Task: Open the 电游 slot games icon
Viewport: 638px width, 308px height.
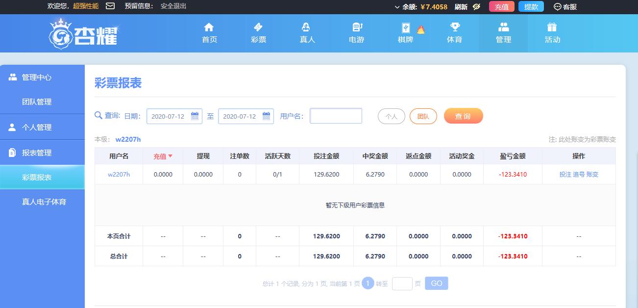Action: pyautogui.click(x=357, y=27)
